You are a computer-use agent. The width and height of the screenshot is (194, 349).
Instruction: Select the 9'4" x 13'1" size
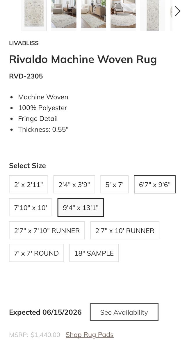click(x=81, y=207)
